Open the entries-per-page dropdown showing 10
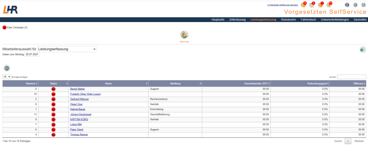 point(7,77)
